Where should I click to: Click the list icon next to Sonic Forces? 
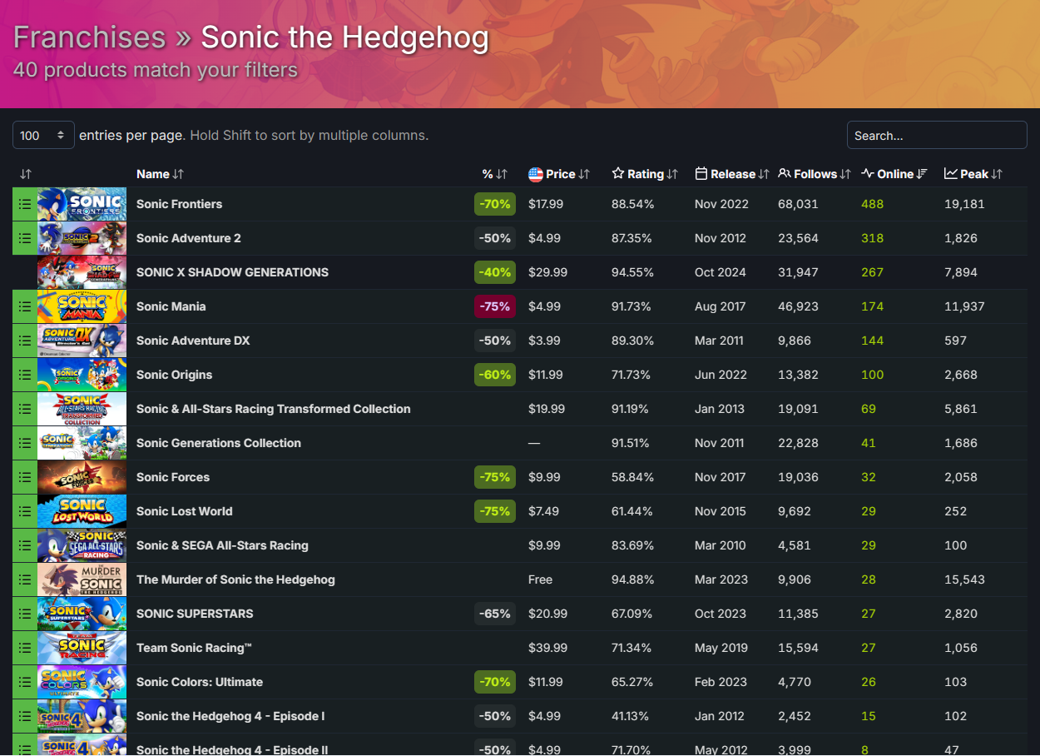(x=25, y=477)
